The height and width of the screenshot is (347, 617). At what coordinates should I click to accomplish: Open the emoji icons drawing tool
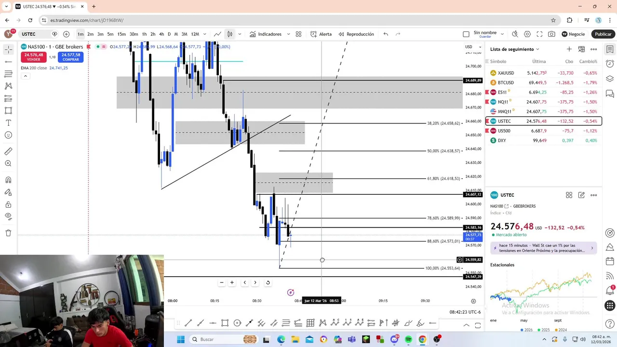pos(8,135)
